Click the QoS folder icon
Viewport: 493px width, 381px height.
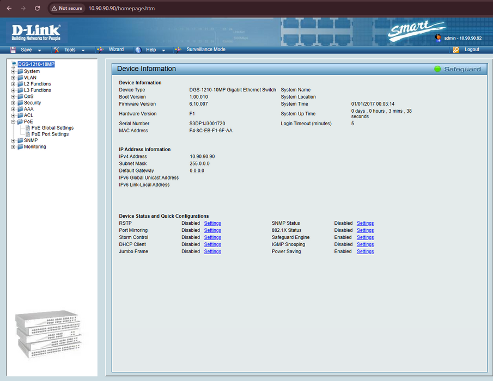click(21, 96)
